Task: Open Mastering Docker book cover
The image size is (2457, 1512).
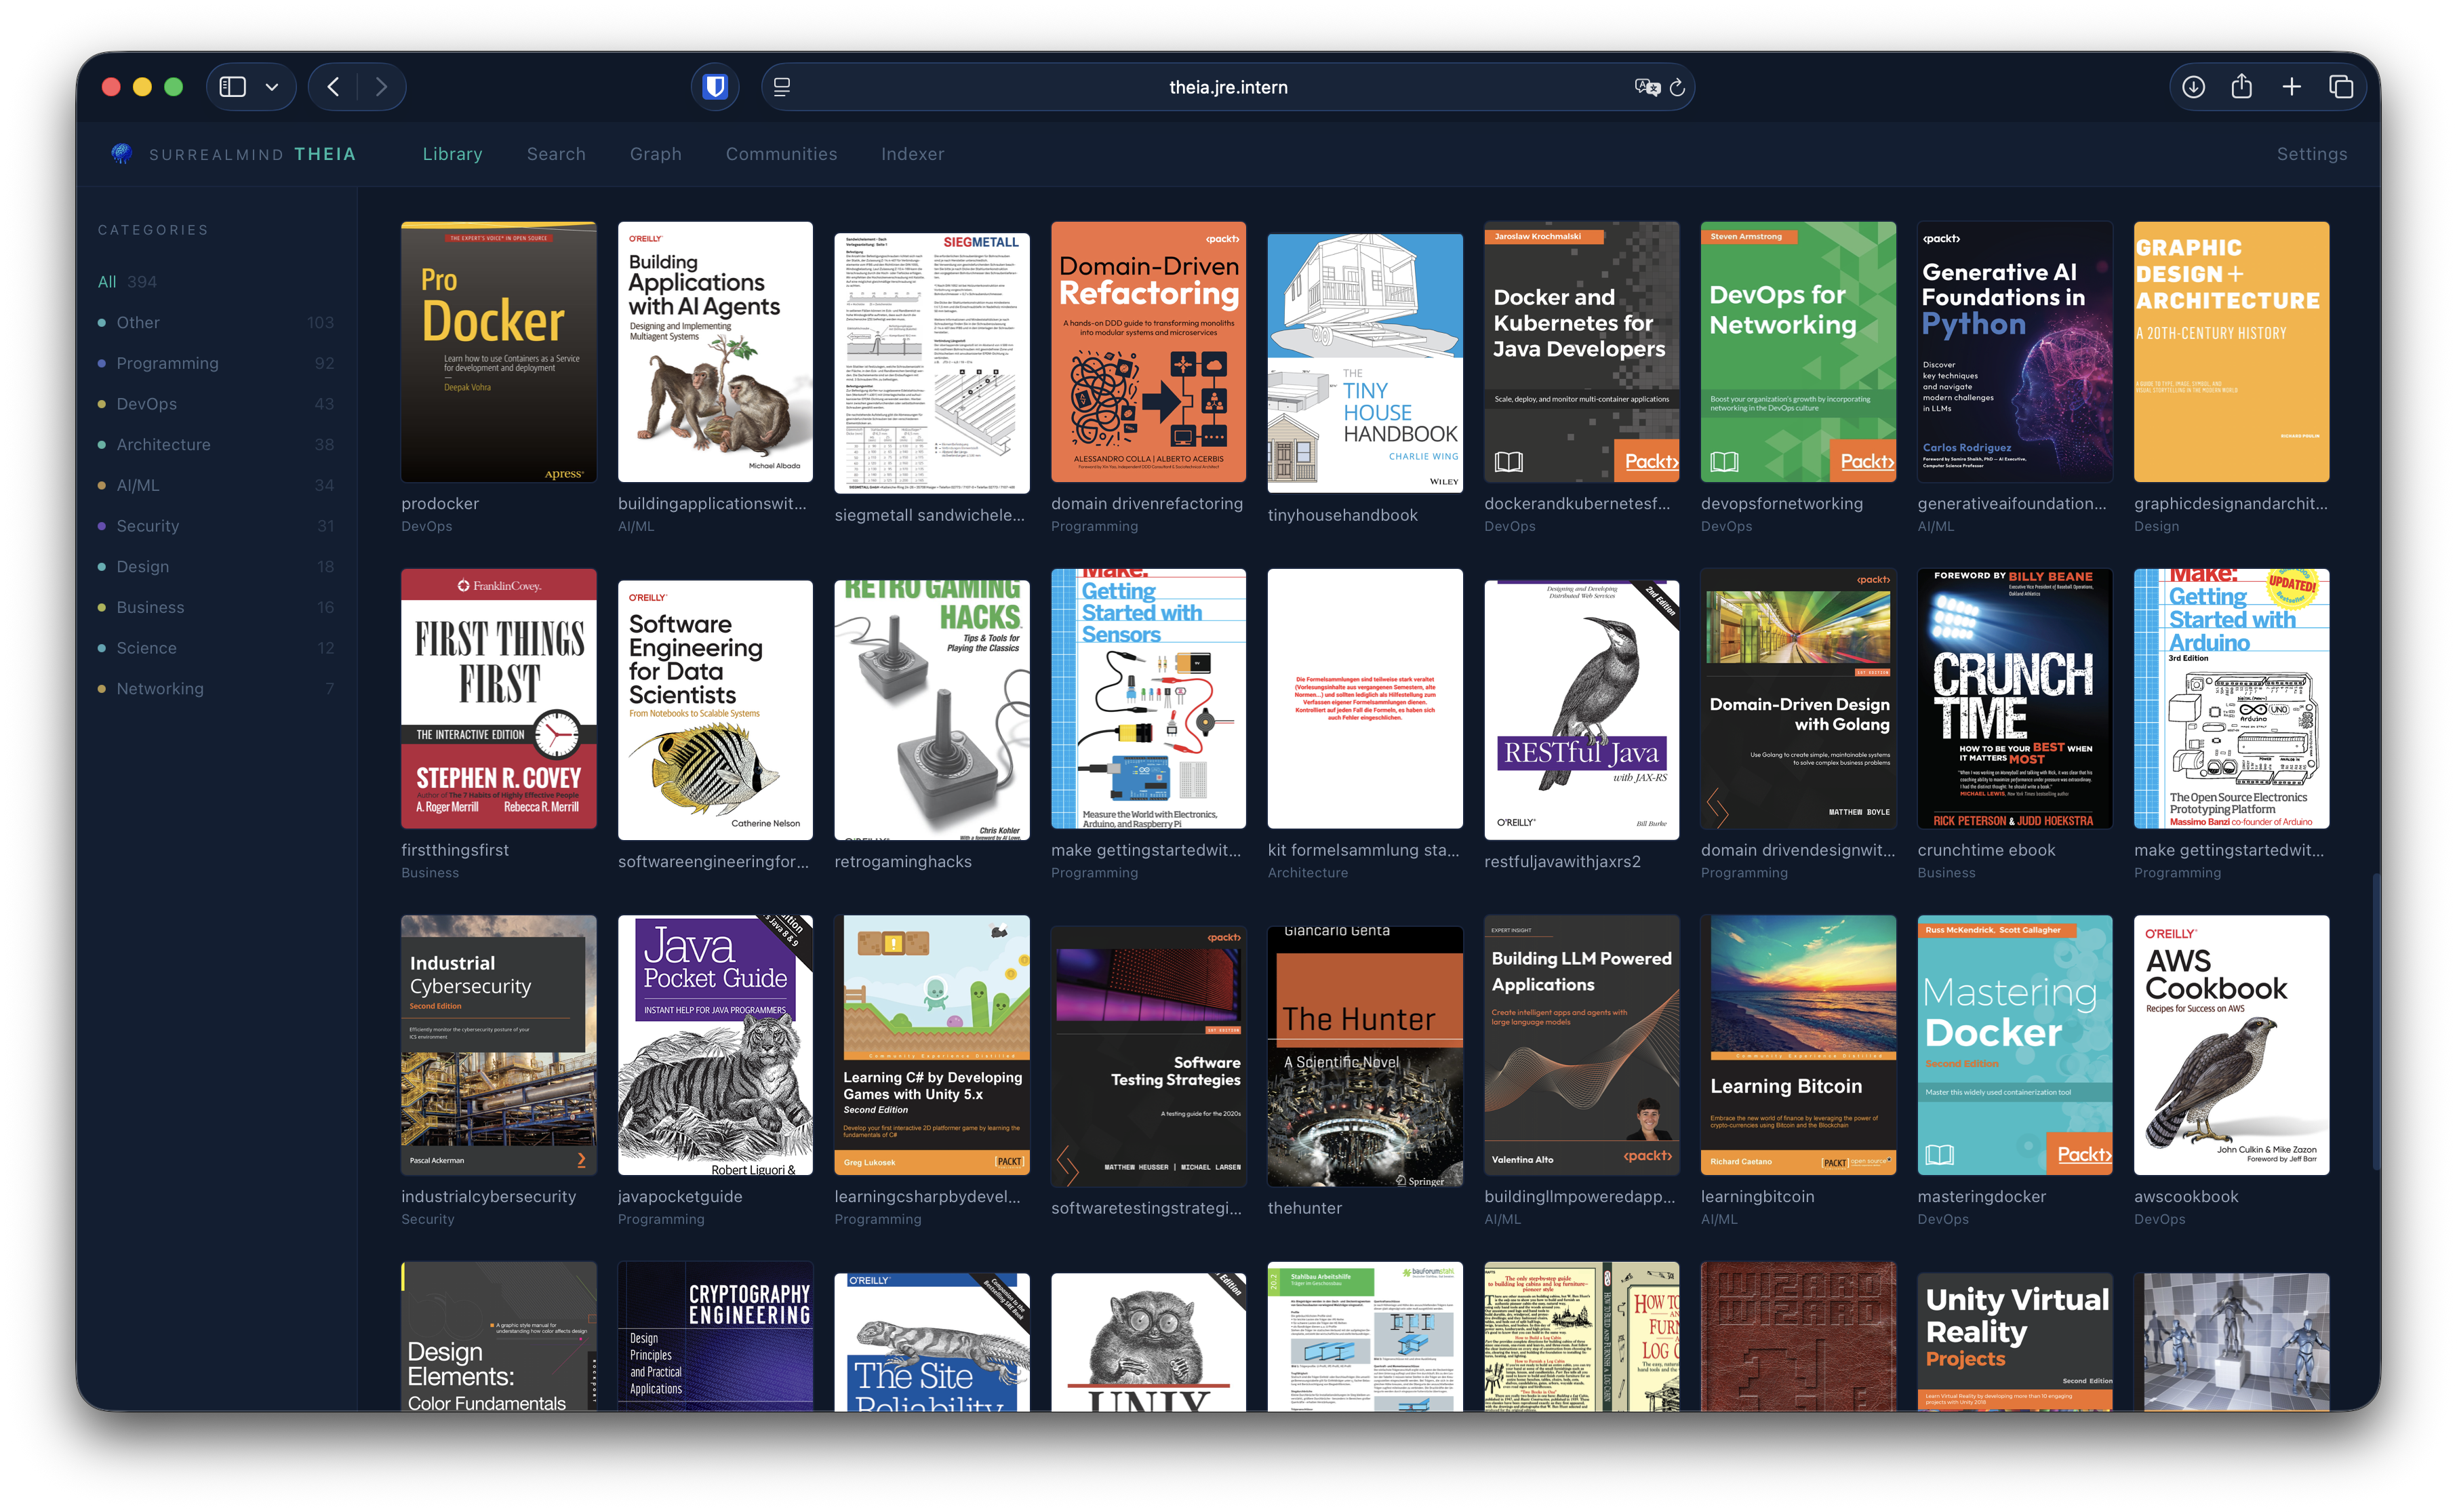Action: click(2015, 1045)
